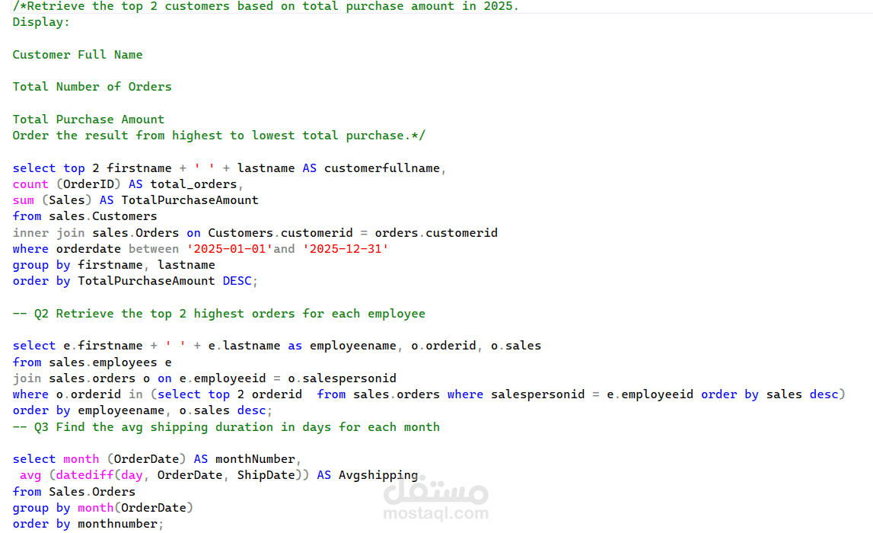Click the date string '2025-01-01'
Image resolution: width=873 pixels, height=533 pixels.
coord(229,249)
